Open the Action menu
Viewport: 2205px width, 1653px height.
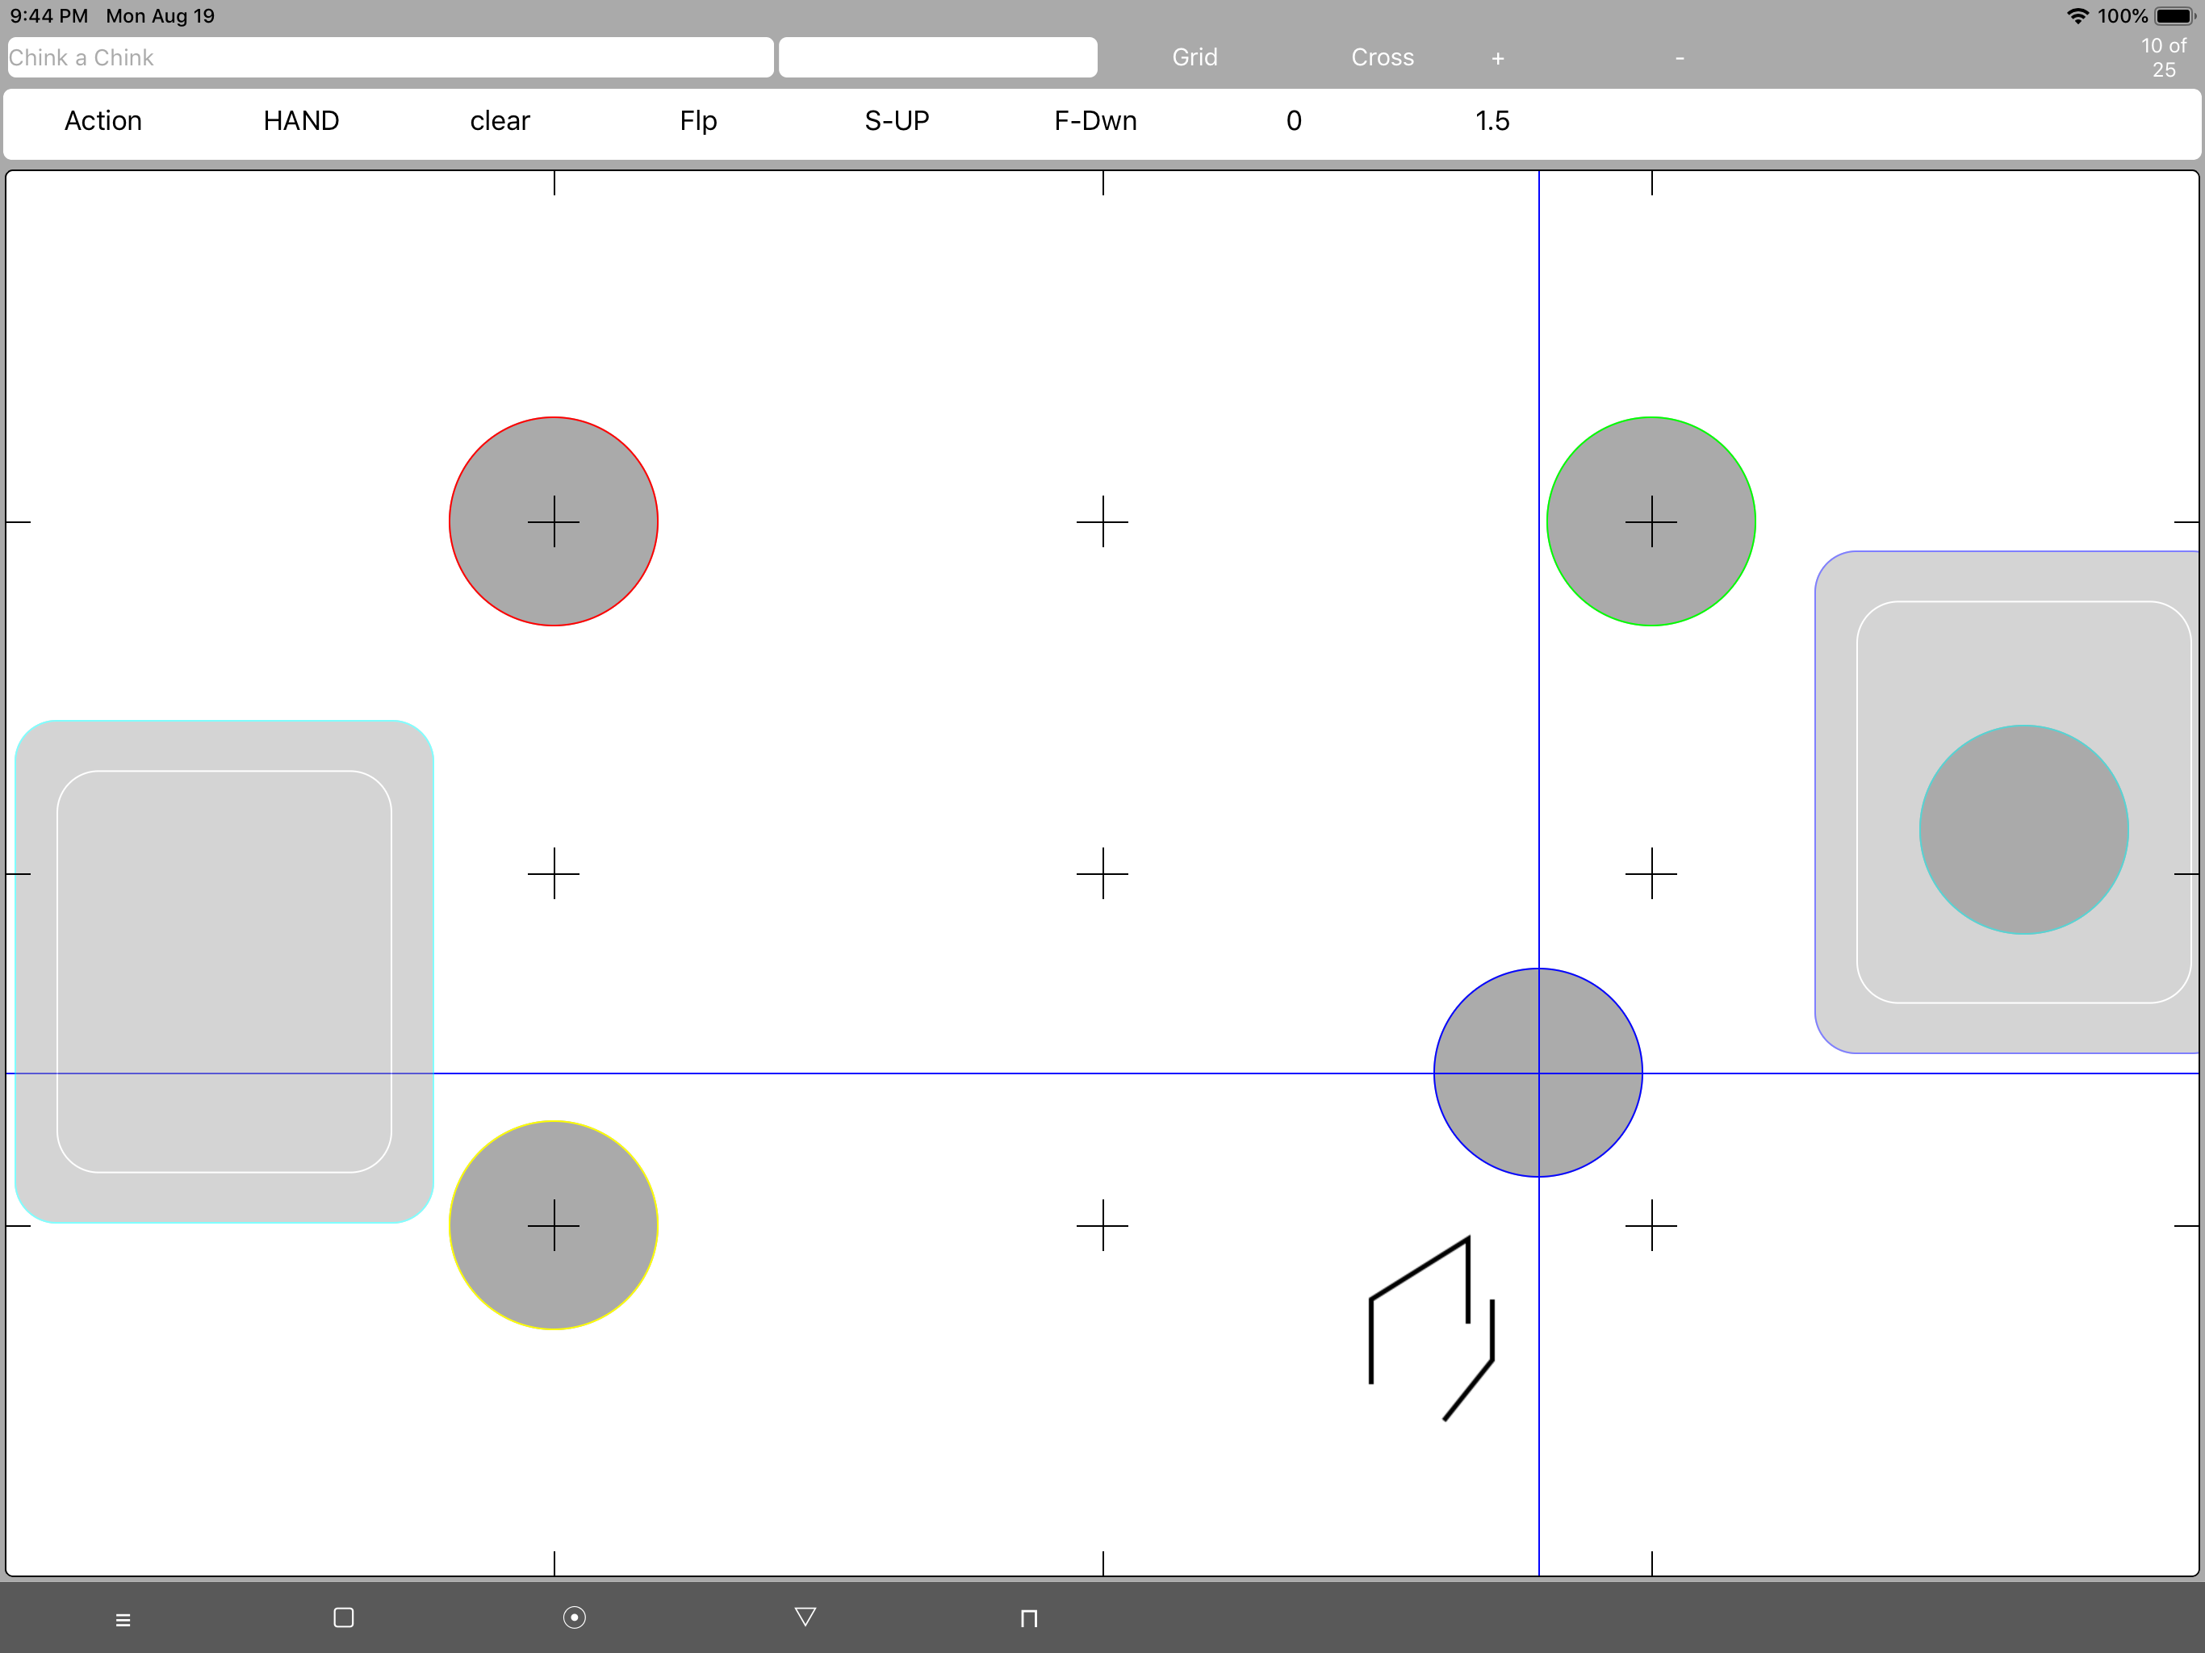pos(103,120)
